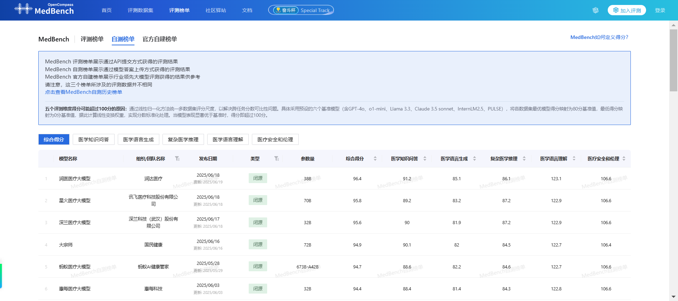678x301 pixels.
Task: Select the 医疗安全和伦理 category button
Action: [275, 140]
